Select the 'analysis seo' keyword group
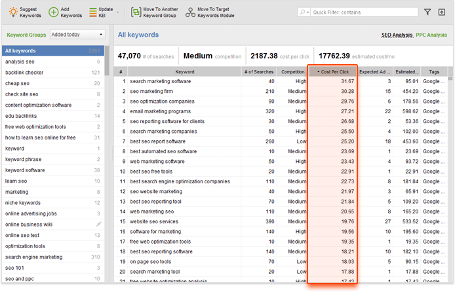The width and height of the screenshot is (455, 292). pos(53,62)
